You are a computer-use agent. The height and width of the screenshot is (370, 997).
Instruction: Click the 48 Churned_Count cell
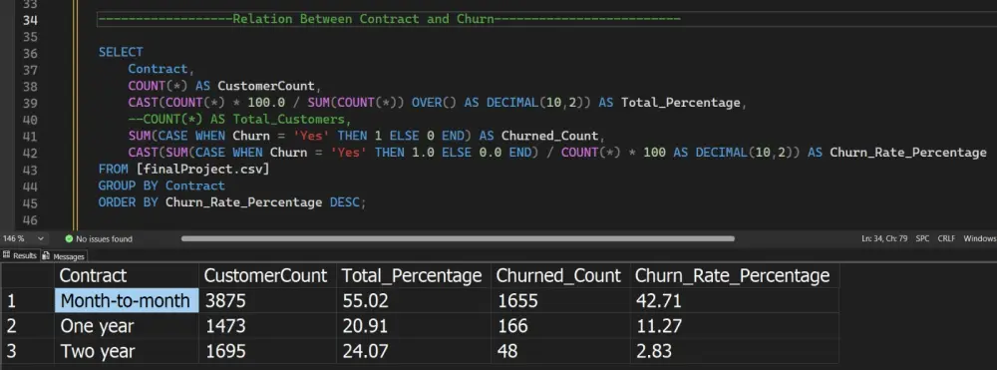pos(560,350)
